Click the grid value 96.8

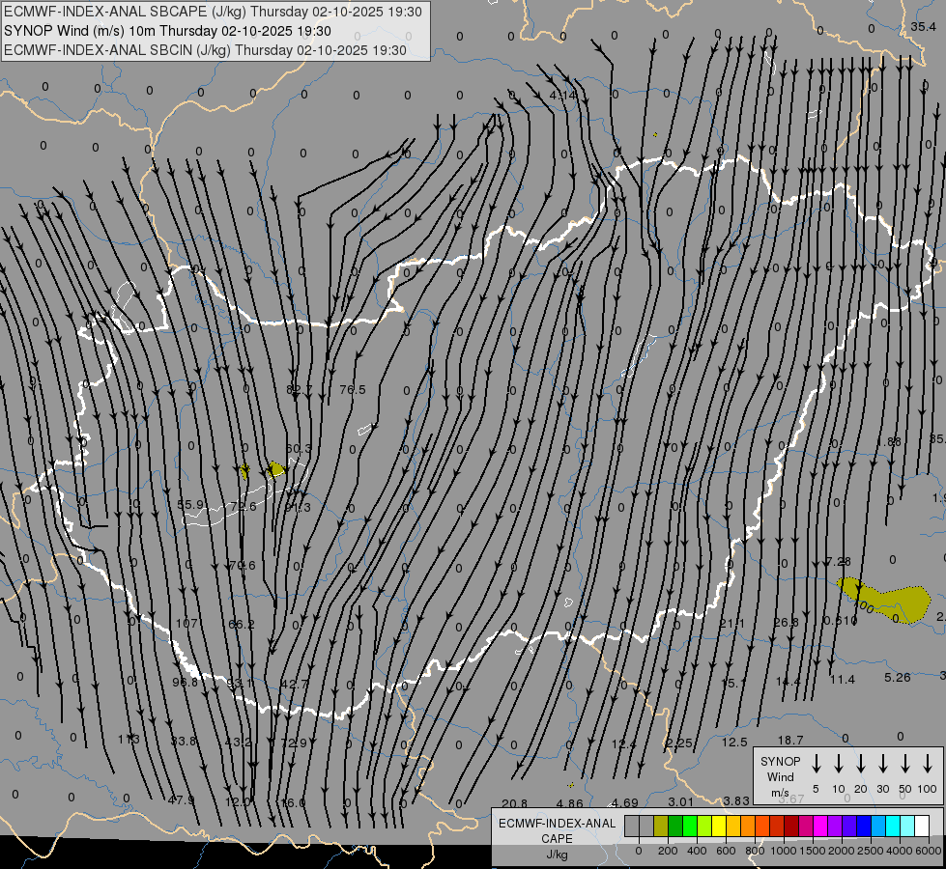[x=186, y=682]
